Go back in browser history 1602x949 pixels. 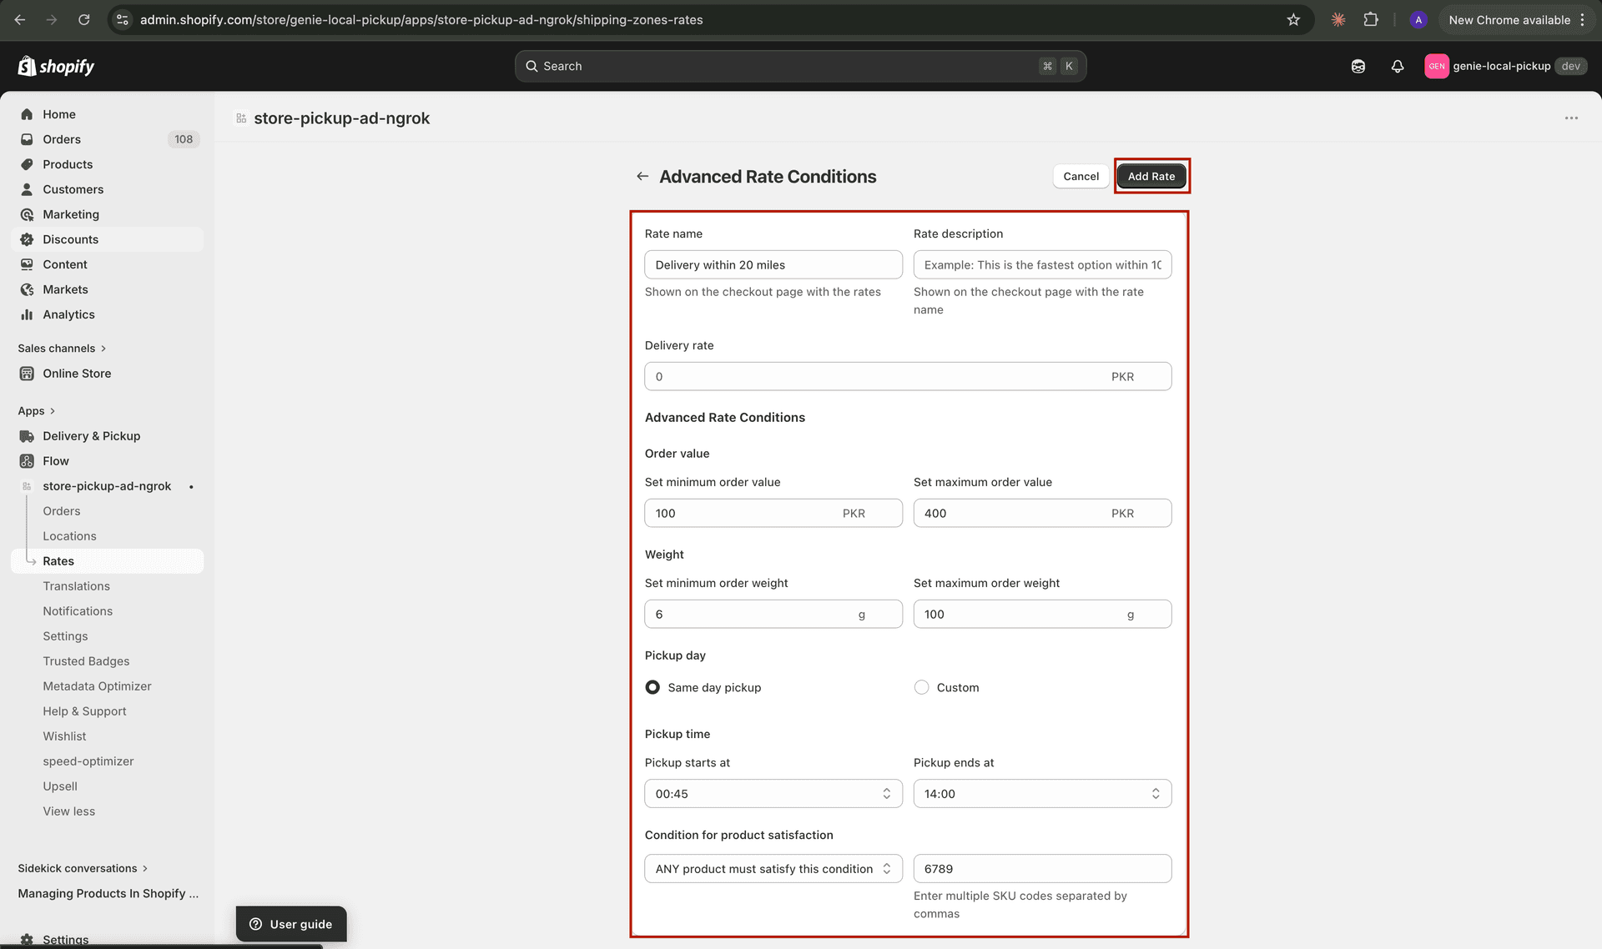click(20, 19)
